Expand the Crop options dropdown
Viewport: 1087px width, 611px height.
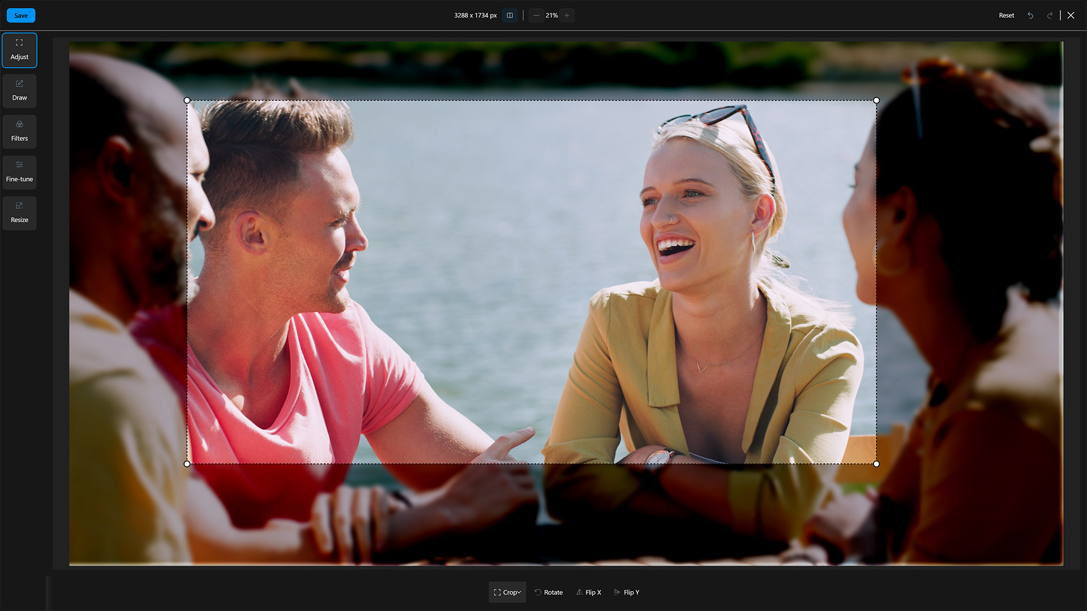tap(507, 592)
